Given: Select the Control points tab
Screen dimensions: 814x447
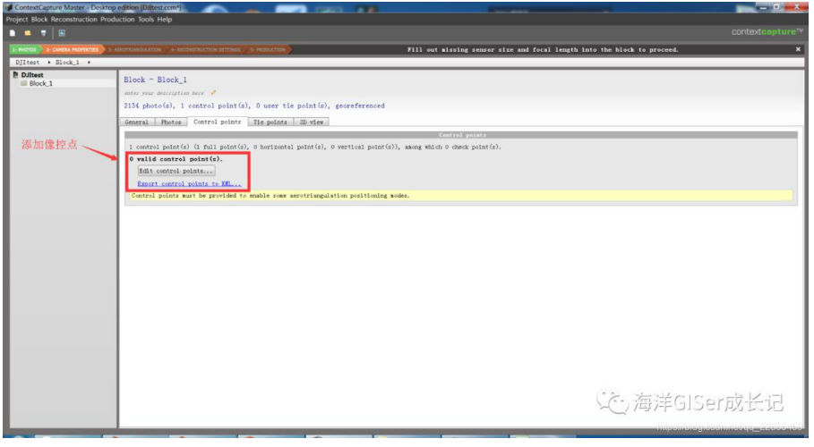Looking at the screenshot, I should pyautogui.click(x=217, y=122).
